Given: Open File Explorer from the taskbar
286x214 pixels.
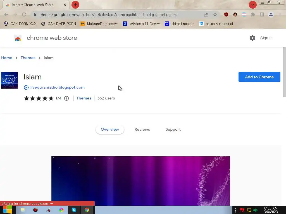Looking at the screenshot, I should click(22, 210).
